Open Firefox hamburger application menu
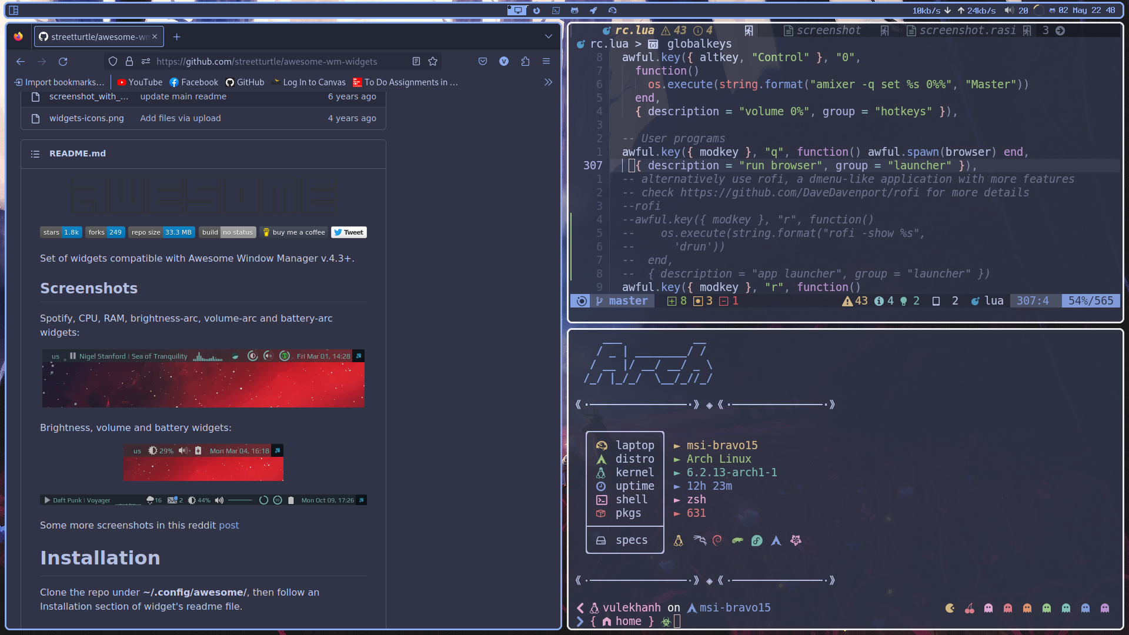The width and height of the screenshot is (1129, 635). coord(546,61)
